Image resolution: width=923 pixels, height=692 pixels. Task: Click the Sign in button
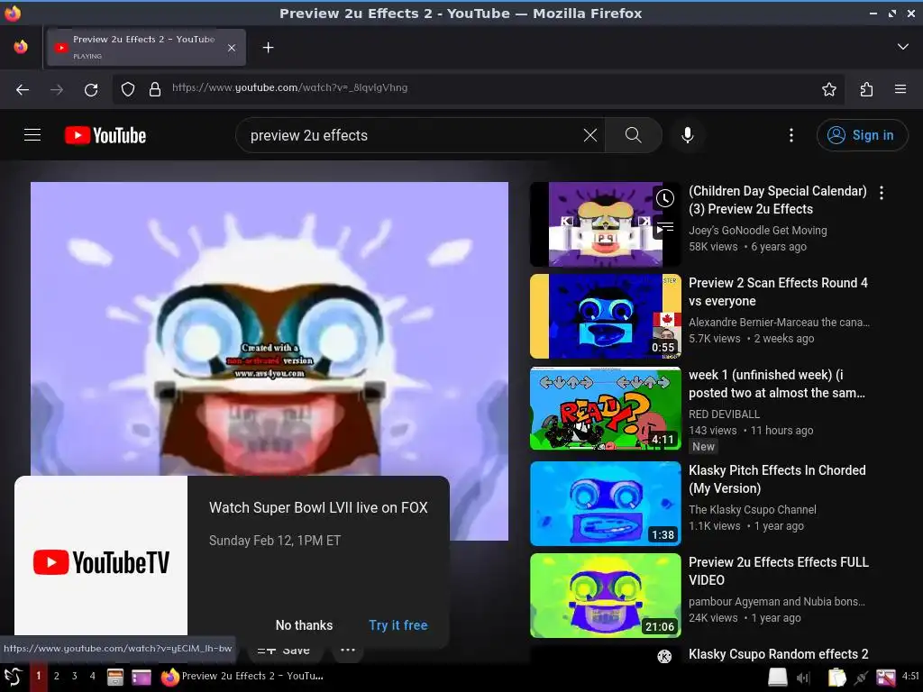[x=862, y=135]
